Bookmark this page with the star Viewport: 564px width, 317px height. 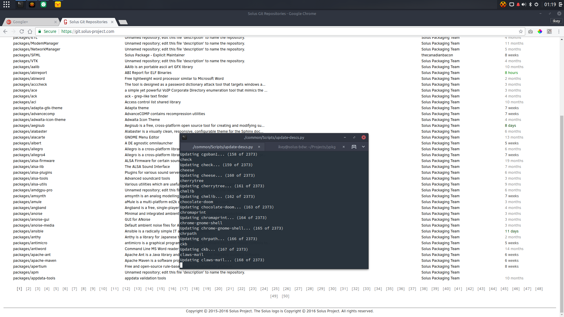tap(521, 31)
